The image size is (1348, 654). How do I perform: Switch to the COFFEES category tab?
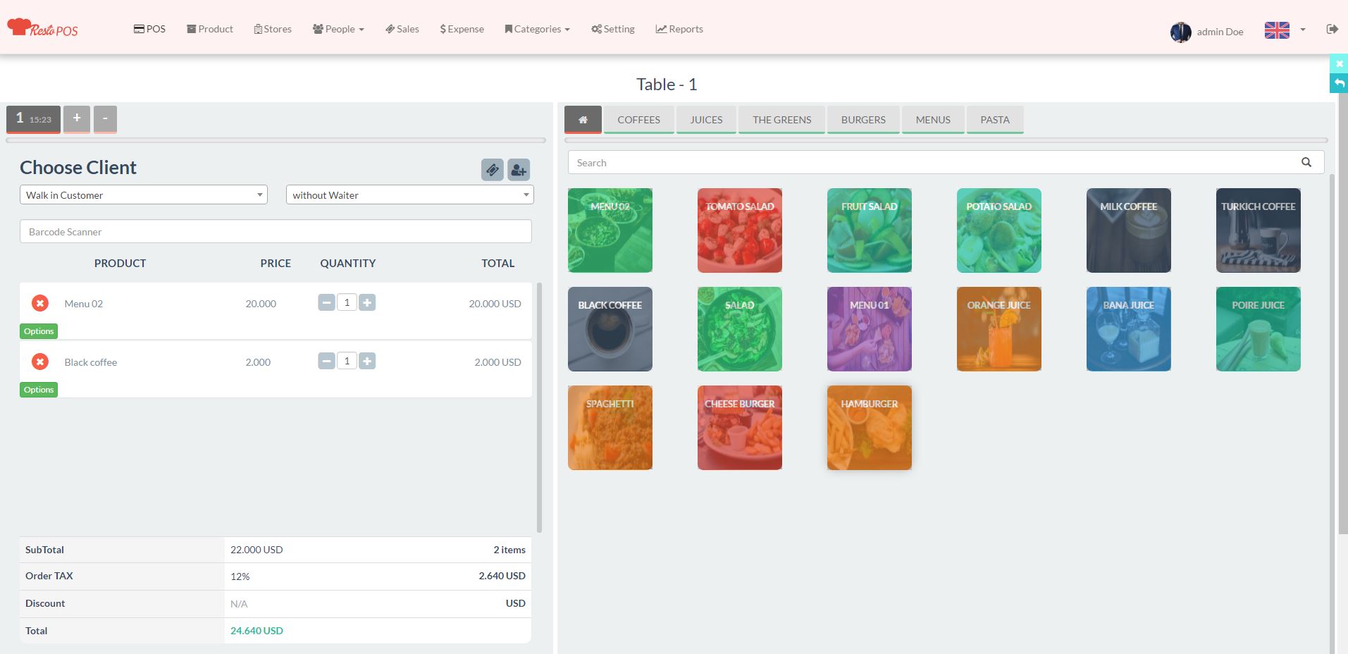(x=639, y=120)
